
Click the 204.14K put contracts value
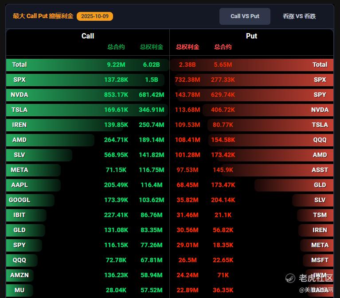pos(223,200)
